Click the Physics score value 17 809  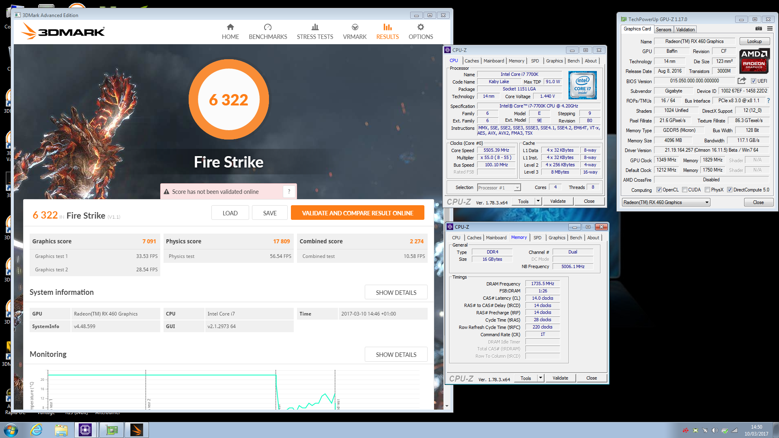(281, 241)
